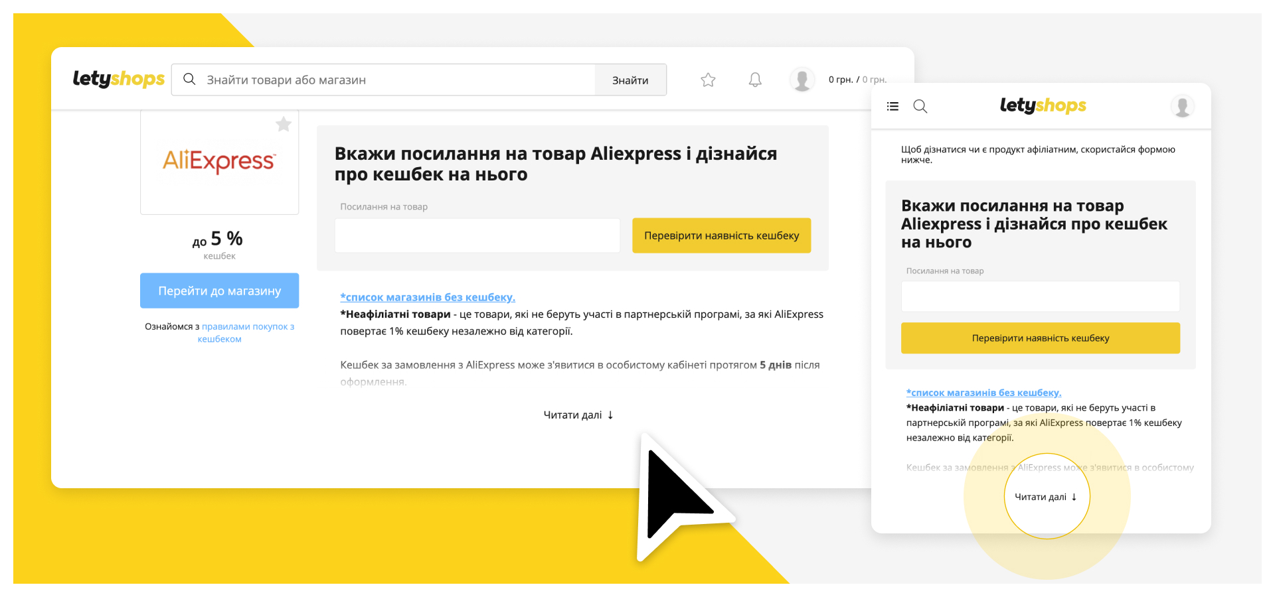Expand mobile text with 'Читати далі'
The width and height of the screenshot is (1275, 597).
pyautogui.click(x=1046, y=497)
